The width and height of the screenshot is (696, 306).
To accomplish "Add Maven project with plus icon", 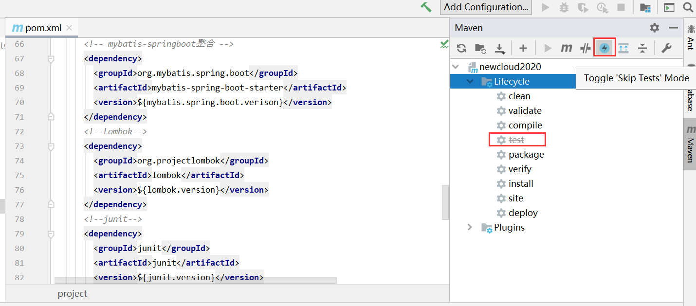I will click(x=523, y=48).
